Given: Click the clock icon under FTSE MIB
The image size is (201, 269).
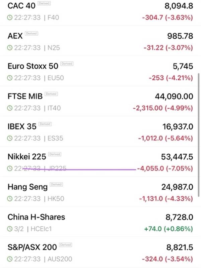Looking at the screenshot, I should click(9, 108).
